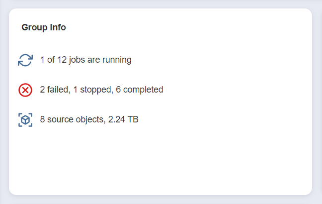Select the framed box objects icon

click(25, 120)
